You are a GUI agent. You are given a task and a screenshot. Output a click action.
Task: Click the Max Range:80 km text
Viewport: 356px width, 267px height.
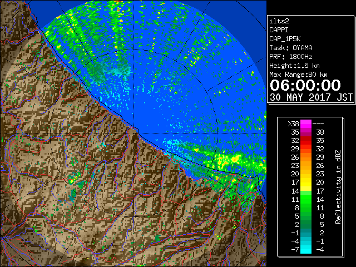click(298, 75)
